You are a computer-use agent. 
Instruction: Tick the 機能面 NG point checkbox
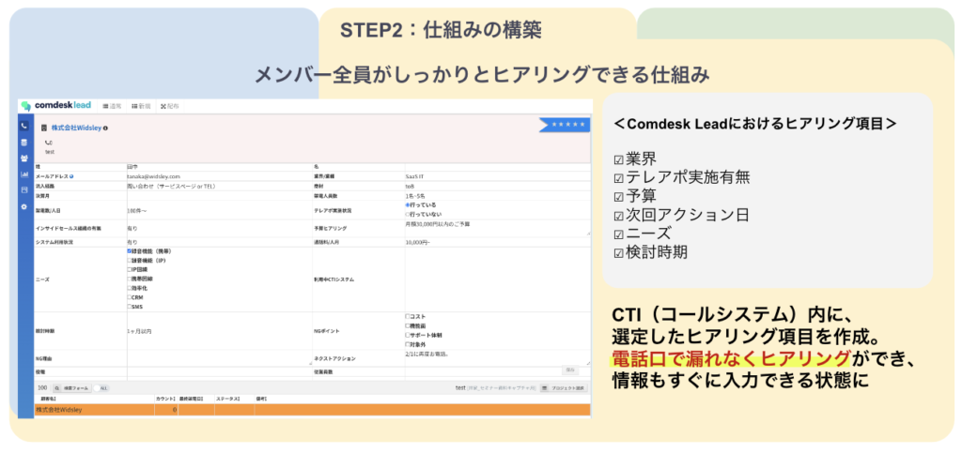click(408, 325)
